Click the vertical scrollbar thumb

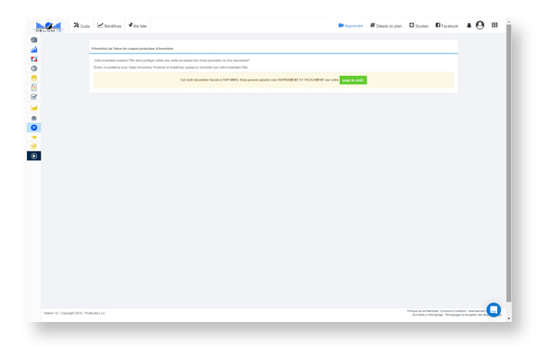(x=509, y=163)
